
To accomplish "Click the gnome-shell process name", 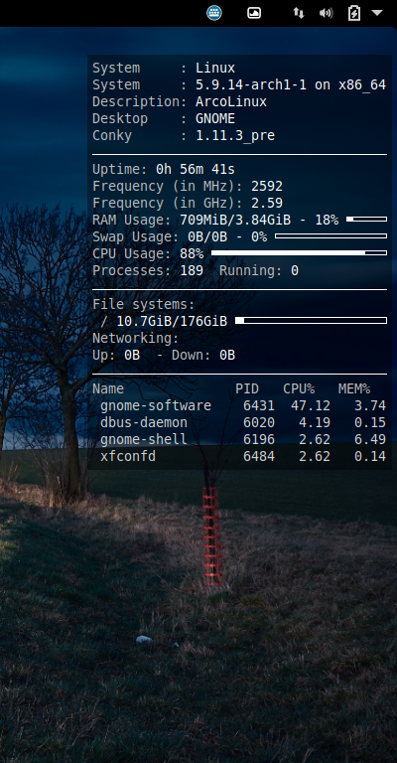I will coord(144,439).
